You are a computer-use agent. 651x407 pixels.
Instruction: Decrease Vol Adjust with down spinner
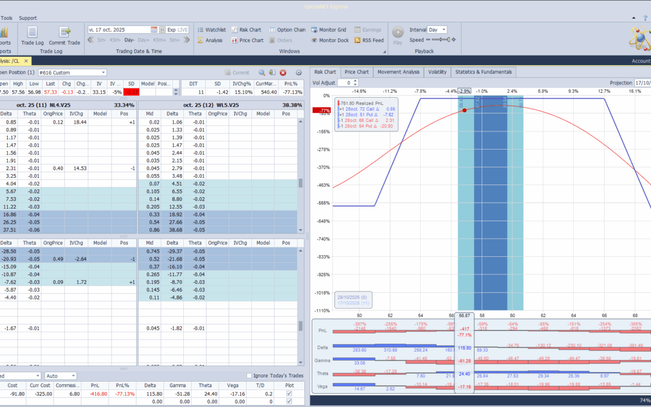[355, 85]
